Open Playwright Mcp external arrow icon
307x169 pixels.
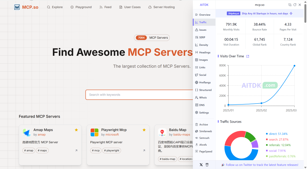144,151
